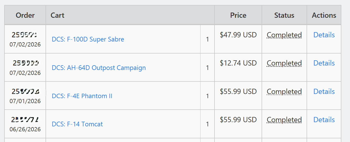The width and height of the screenshot is (350, 142).
Task: Open Details for the F-4E Phantom II order
Action: tap(324, 92)
